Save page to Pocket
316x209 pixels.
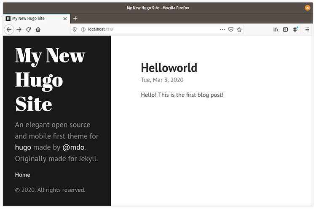coord(231,30)
